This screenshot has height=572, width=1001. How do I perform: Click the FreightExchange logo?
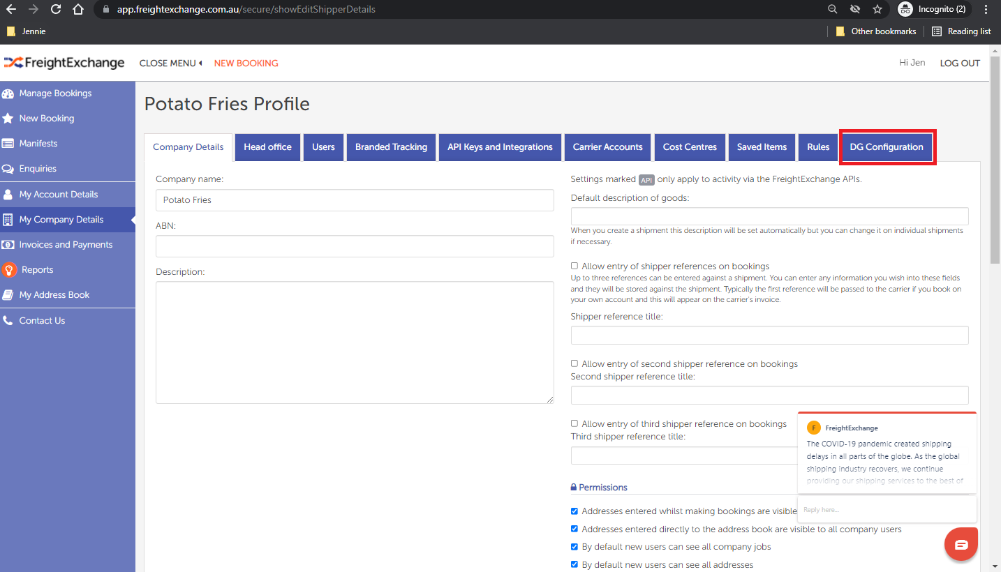64,63
